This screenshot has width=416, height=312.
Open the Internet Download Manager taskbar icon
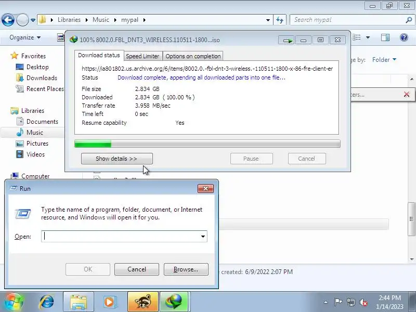tap(174, 302)
